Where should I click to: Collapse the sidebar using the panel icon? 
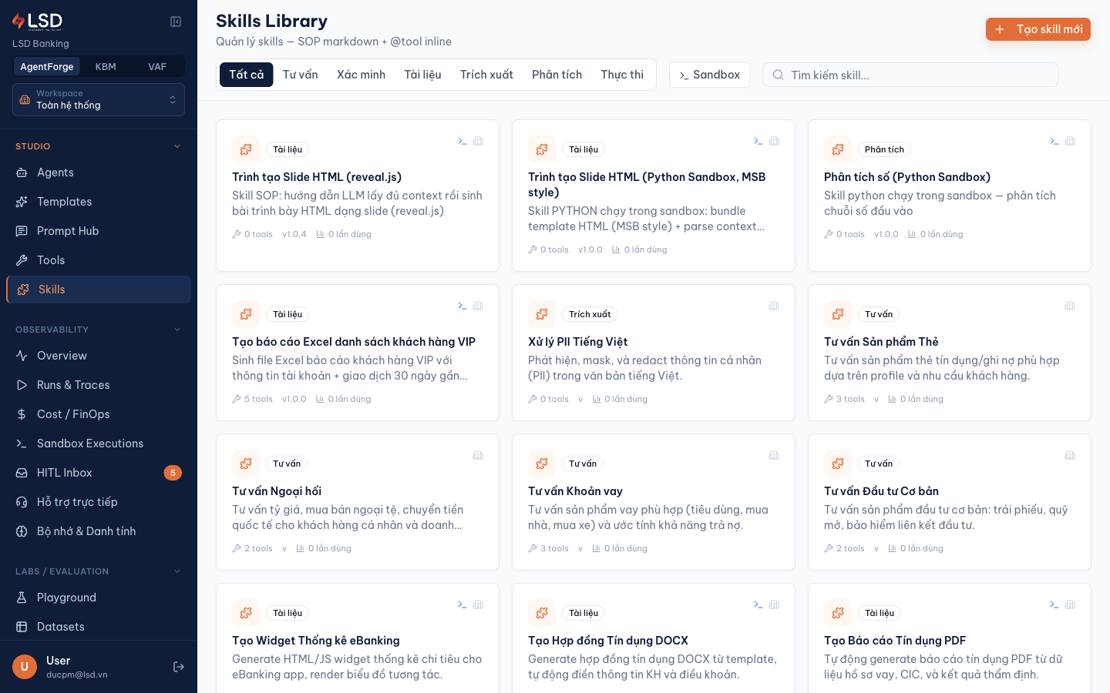pyautogui.click(x=176, y=22)
